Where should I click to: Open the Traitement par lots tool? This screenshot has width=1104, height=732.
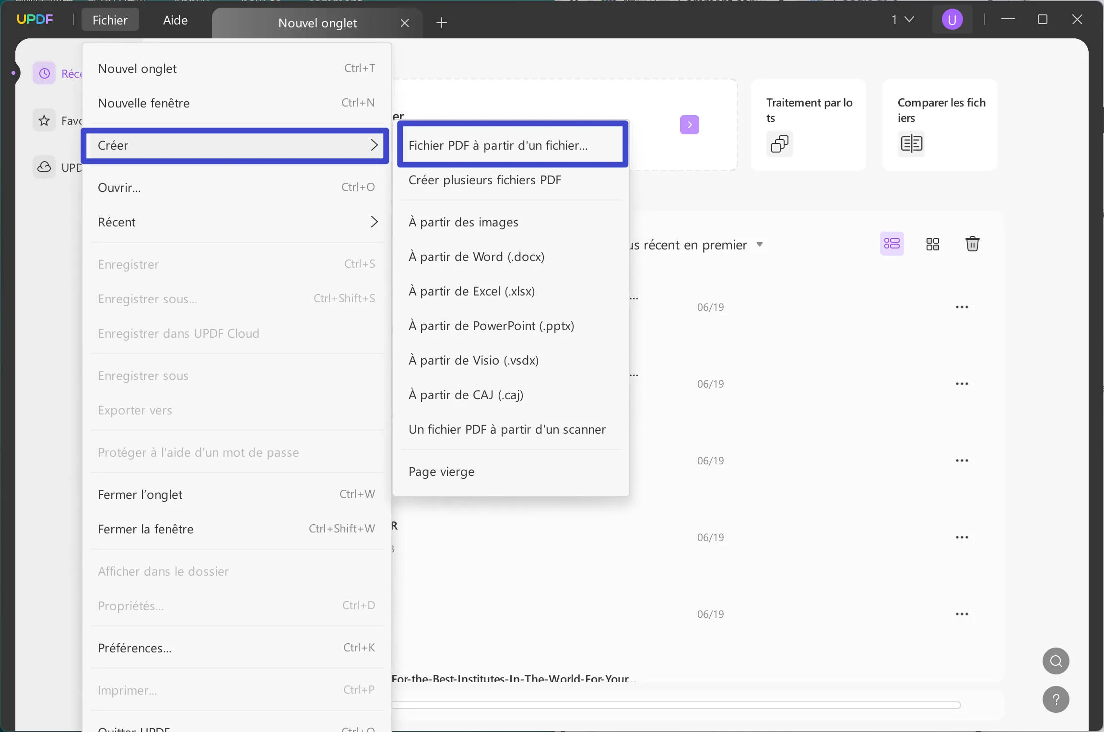tap(808, 124)
